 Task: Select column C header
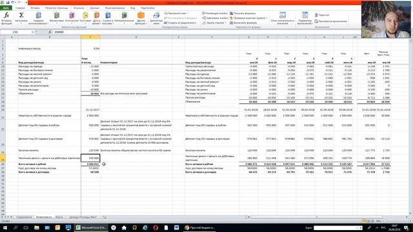90,37
